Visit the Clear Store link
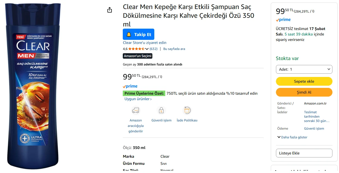The image size is (339, 173). (x=144, y=43)
